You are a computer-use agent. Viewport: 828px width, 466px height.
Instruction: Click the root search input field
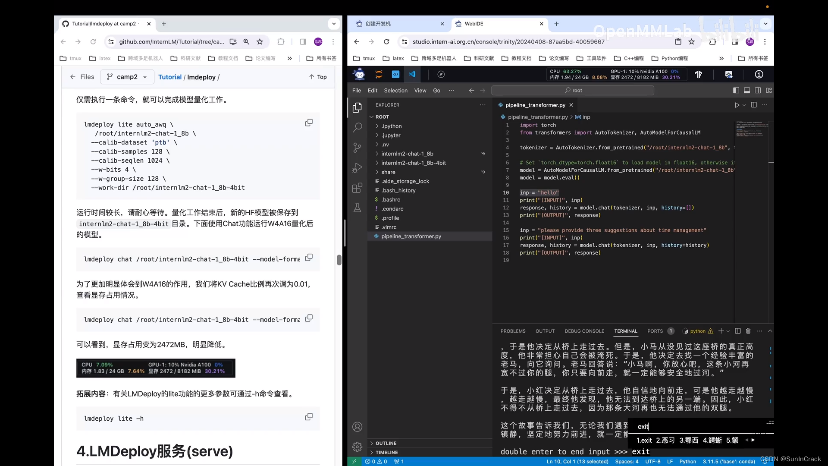tap(573, 91)
